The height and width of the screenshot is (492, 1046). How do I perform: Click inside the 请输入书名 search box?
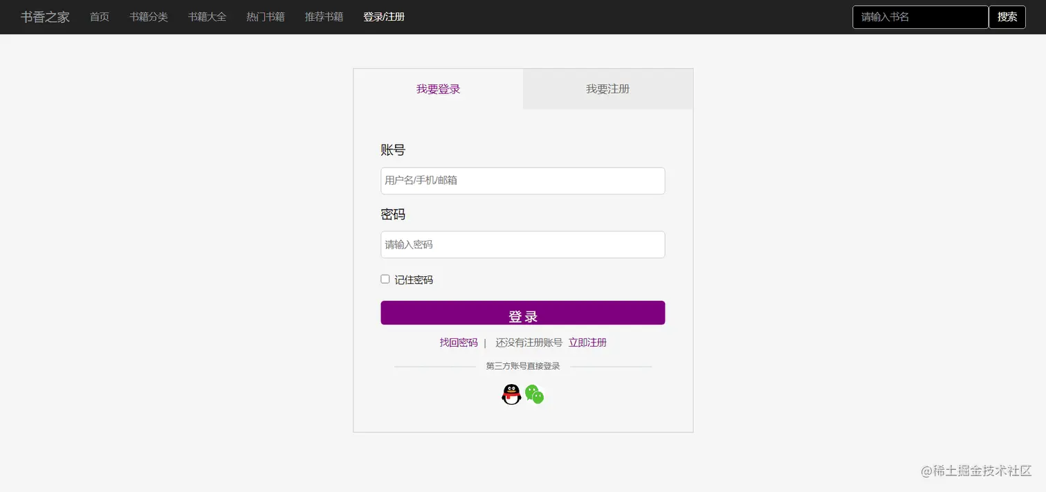[920, 17]
